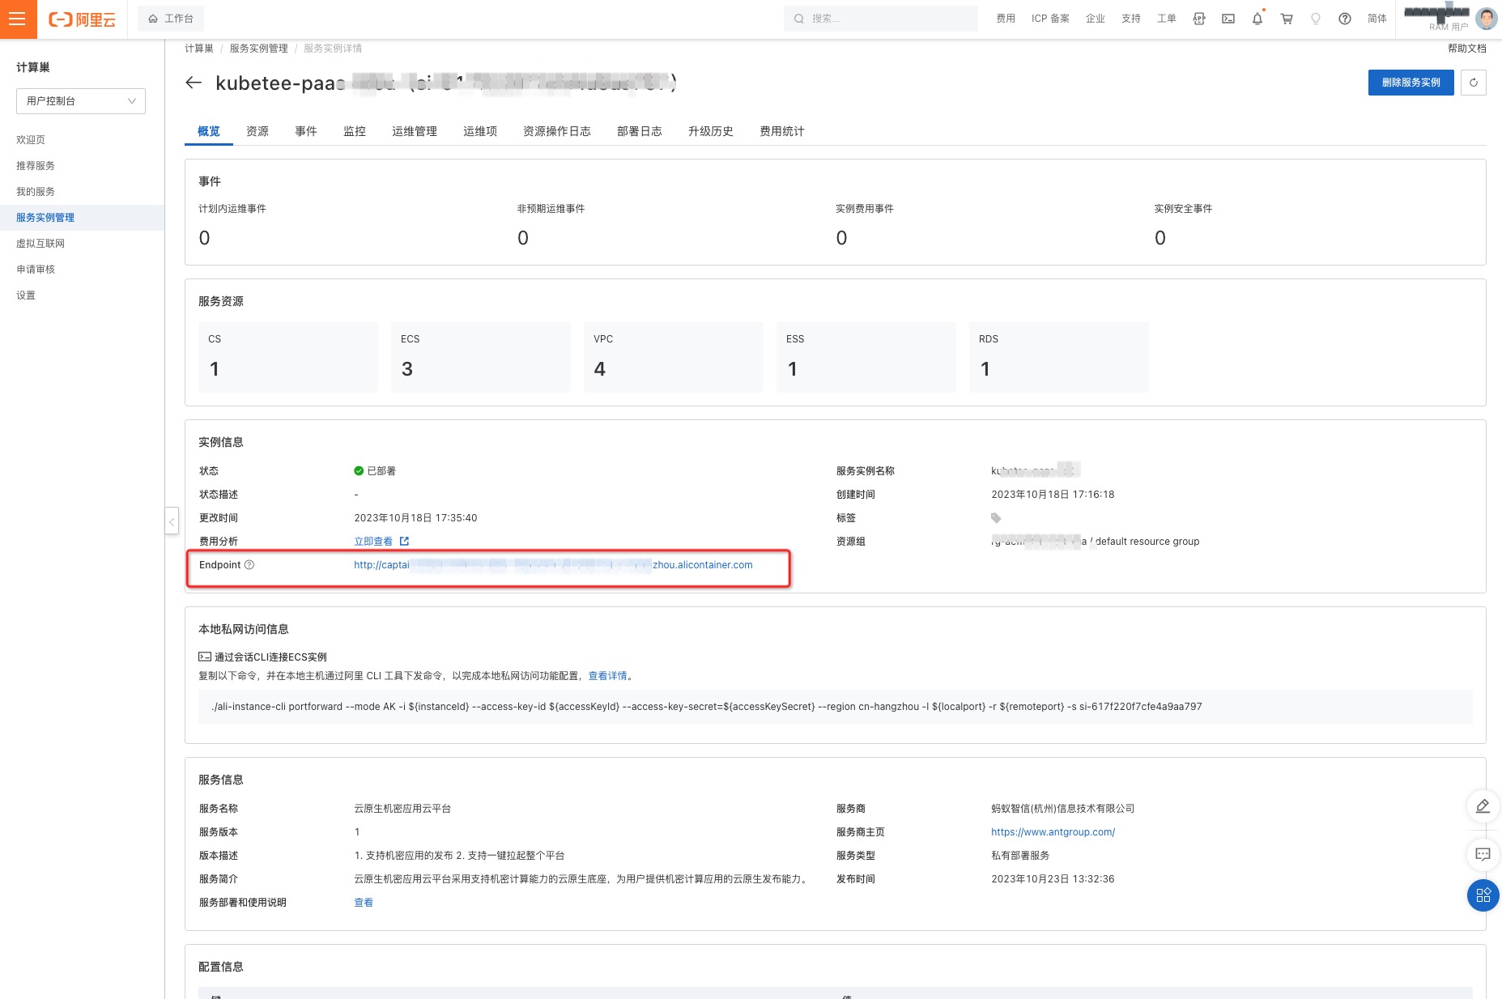Click the ESS resource card
1502x999 pixels.
pyautogui.click(x=866, y=357)
